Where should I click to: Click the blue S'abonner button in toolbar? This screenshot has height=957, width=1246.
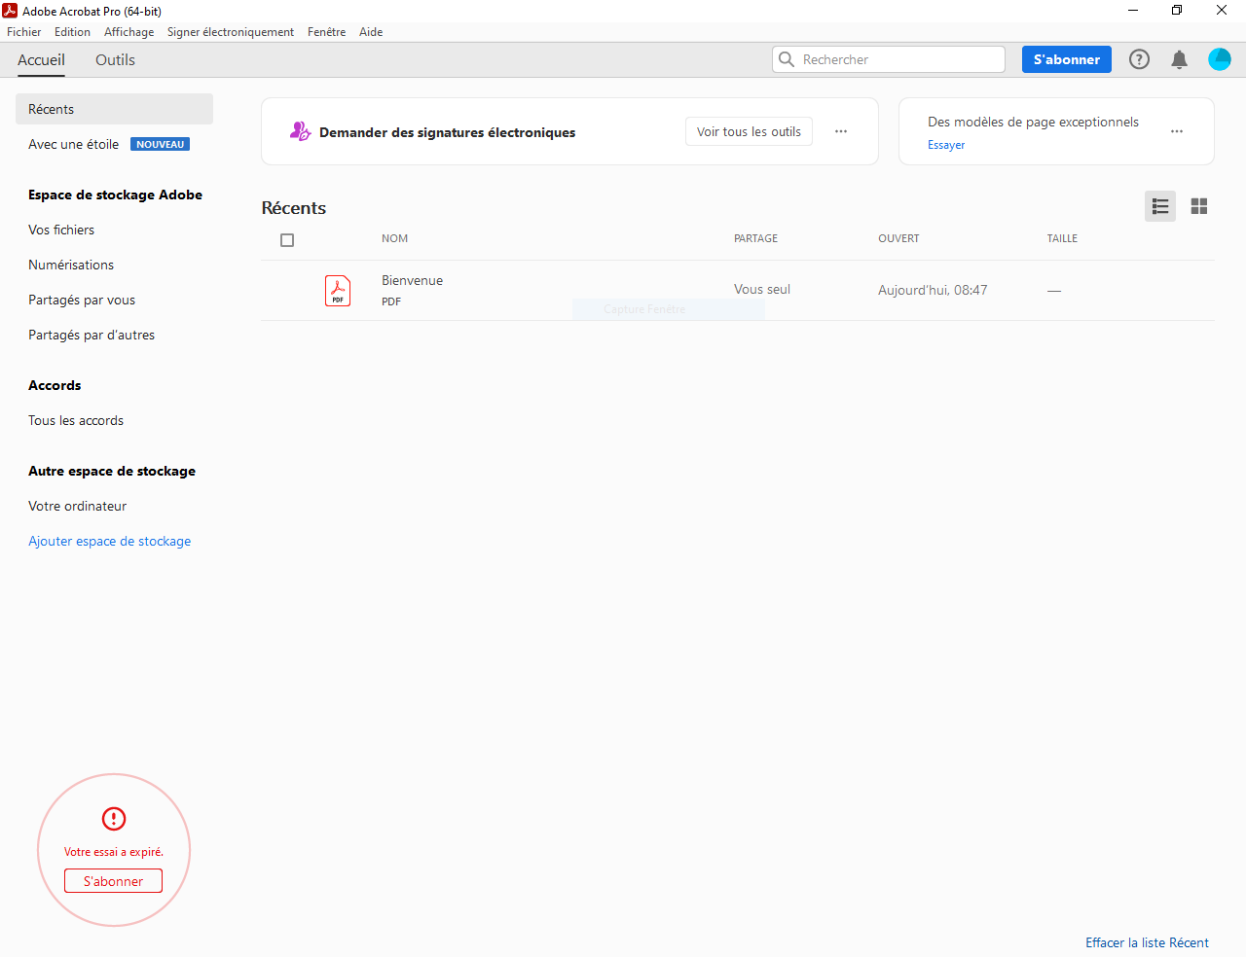1067,59
